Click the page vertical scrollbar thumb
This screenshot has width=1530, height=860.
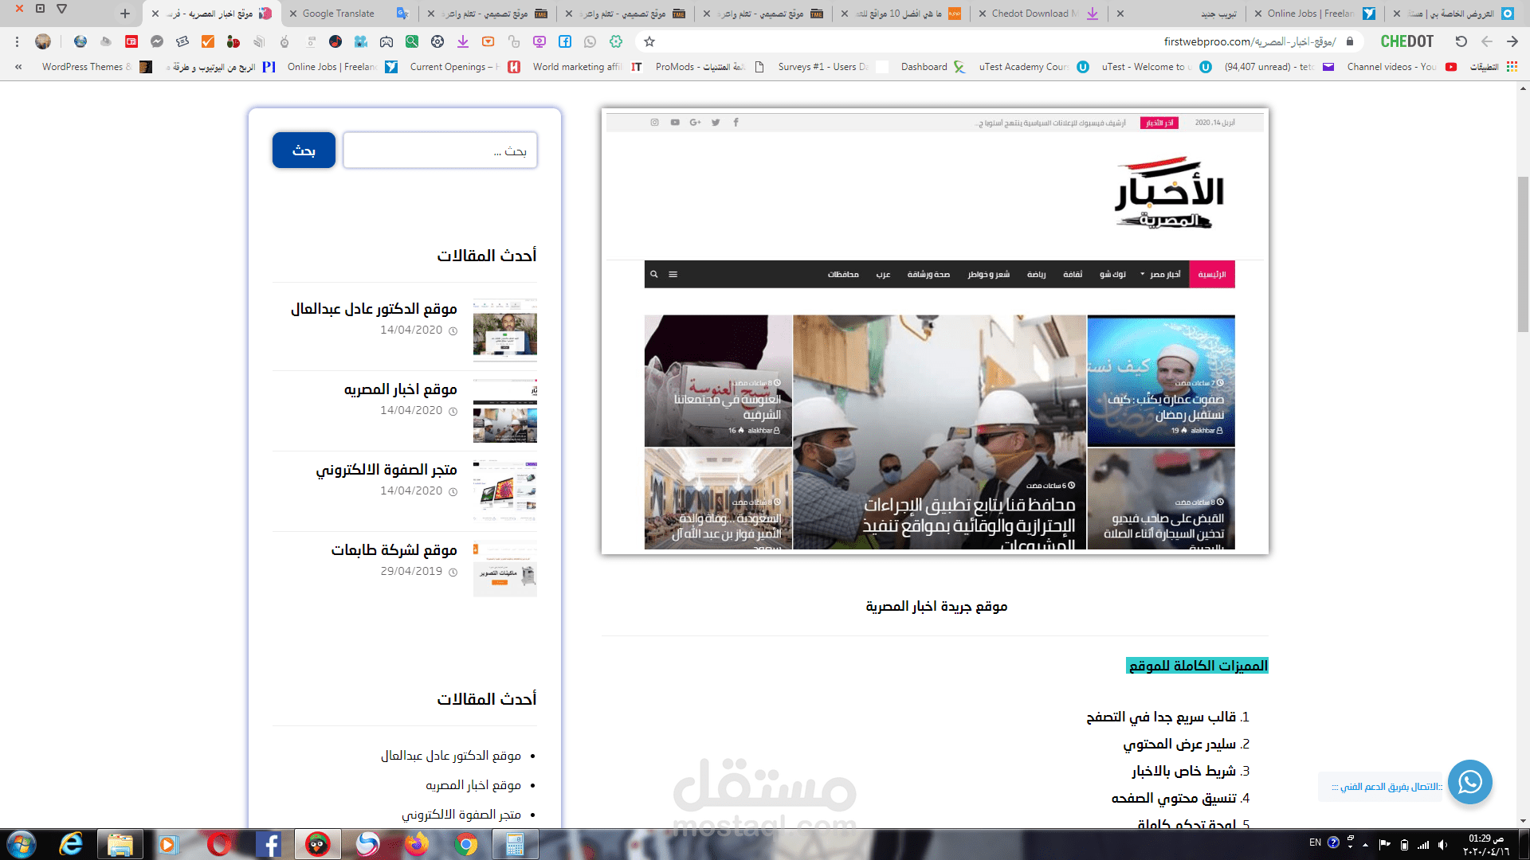coord(1523,255)
